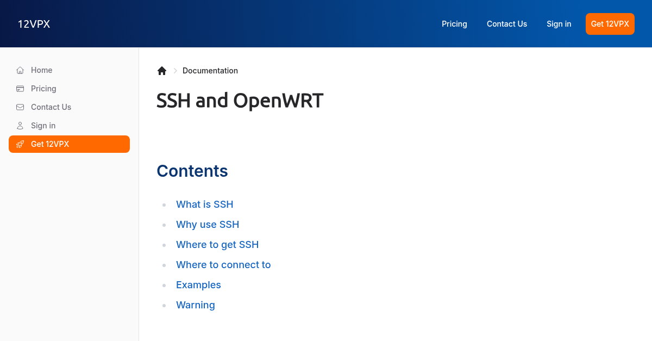Screen dimensions: 652x341
Task: Jump to the Examples section
Action: pos(198,285)
